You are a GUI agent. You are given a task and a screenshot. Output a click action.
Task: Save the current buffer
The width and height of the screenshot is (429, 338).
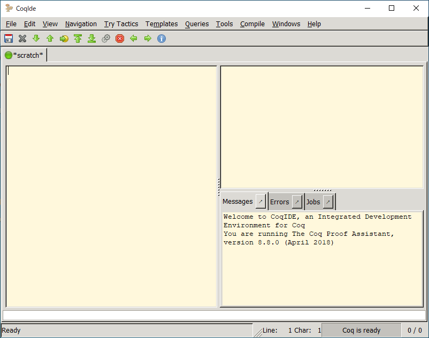pos(8,38)
